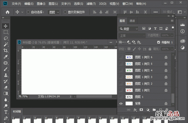This screenshot has width=188, height=123.
Task: Select the Magic Wand tool
Action: point(6,45)
